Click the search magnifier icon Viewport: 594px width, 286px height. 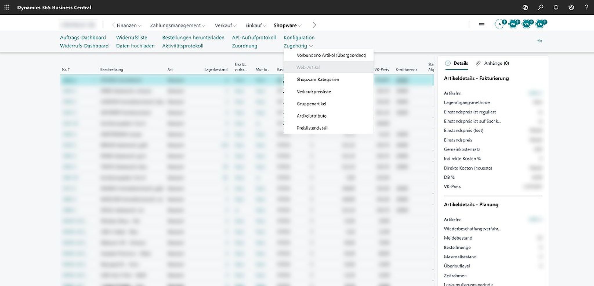540,8
